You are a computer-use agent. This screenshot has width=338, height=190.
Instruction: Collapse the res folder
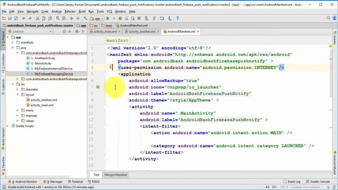click(x=13, y=84)
